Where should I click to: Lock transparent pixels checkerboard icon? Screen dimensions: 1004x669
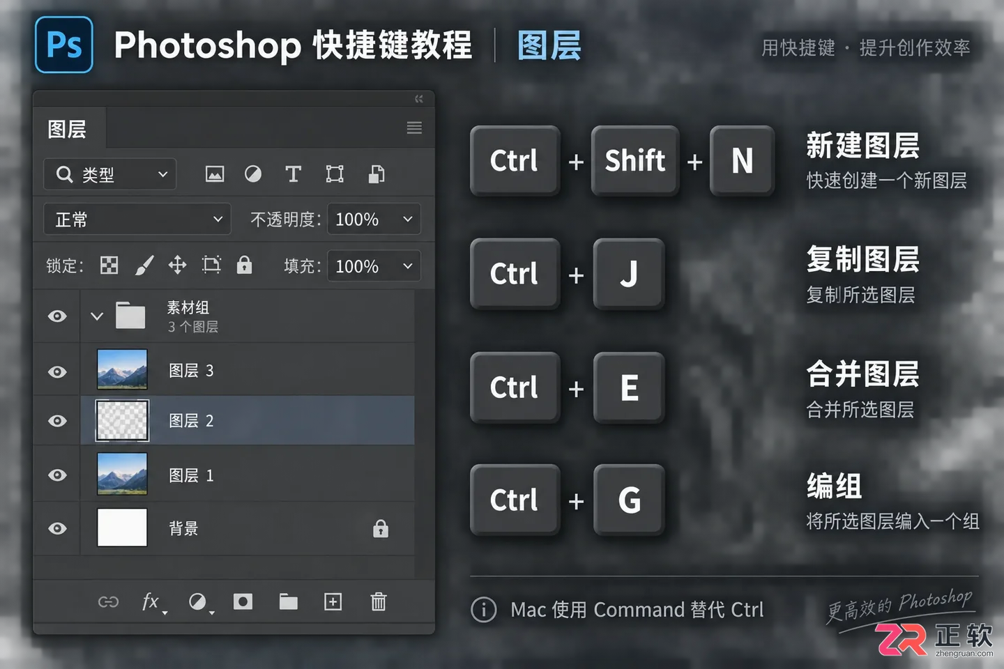pyautogui.click(x=109, y=266)
